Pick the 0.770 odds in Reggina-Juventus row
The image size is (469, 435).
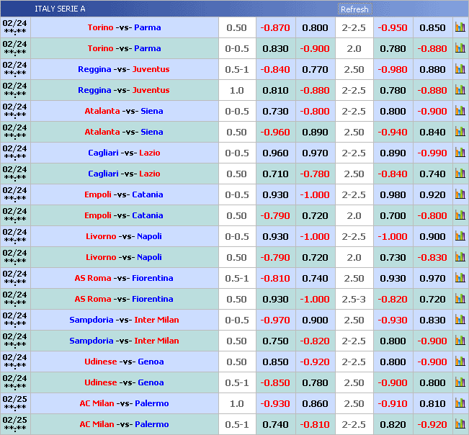[x=315, y=70]
